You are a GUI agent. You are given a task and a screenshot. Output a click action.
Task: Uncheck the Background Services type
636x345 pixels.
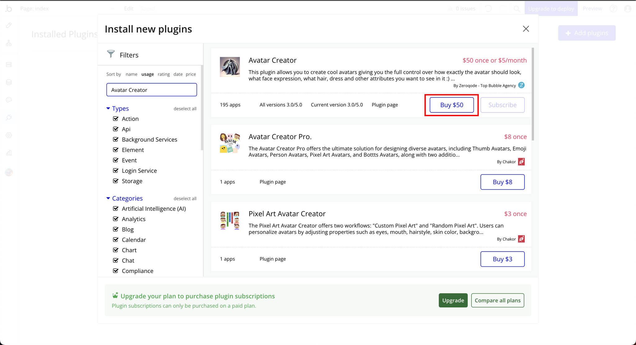point(116,139)
